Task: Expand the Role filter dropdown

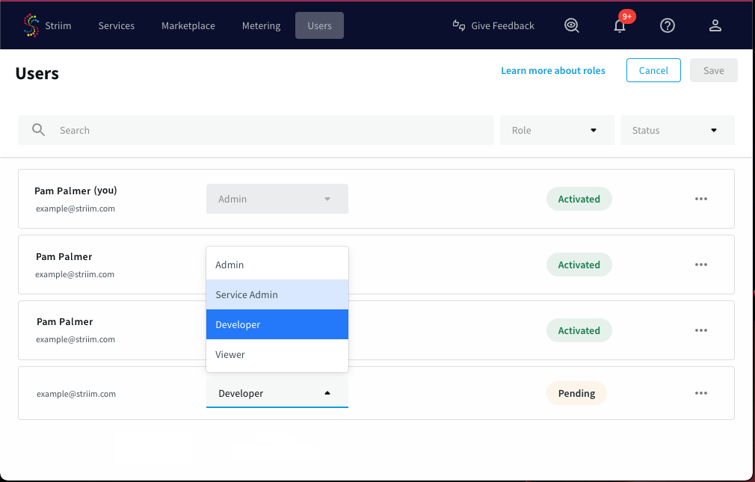Action: (557, 130)
